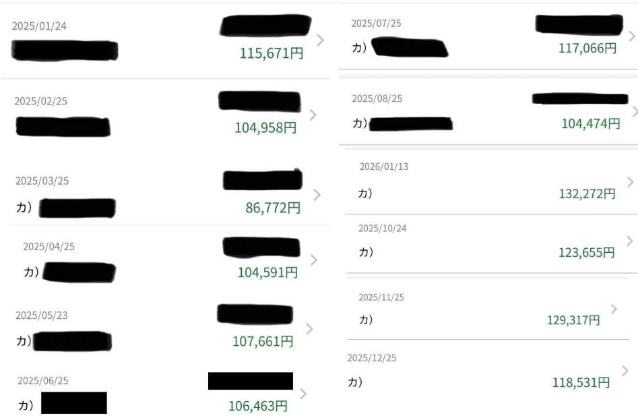Viewport: 638px width, 418px height.
Task: Open the 2026/01/13 entry chevron
Action: tap(630, 181)
